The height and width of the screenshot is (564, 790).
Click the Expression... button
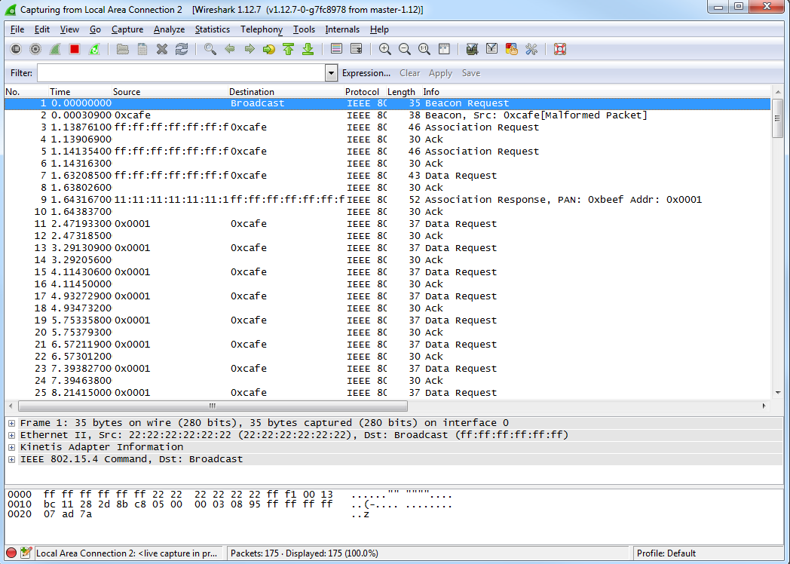pos(366,73)
